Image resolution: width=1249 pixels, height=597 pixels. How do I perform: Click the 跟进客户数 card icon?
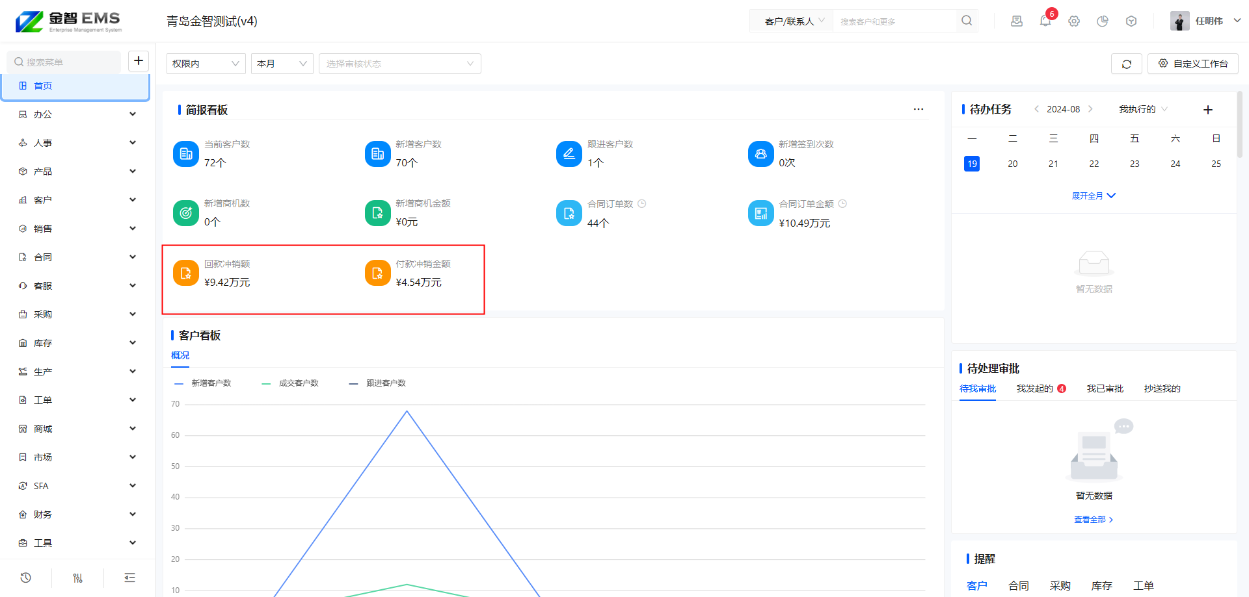click(569, 154)
